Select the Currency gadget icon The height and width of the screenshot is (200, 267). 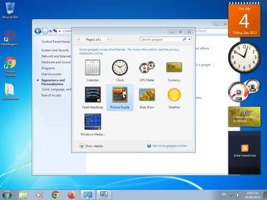(x=174, y=67)
